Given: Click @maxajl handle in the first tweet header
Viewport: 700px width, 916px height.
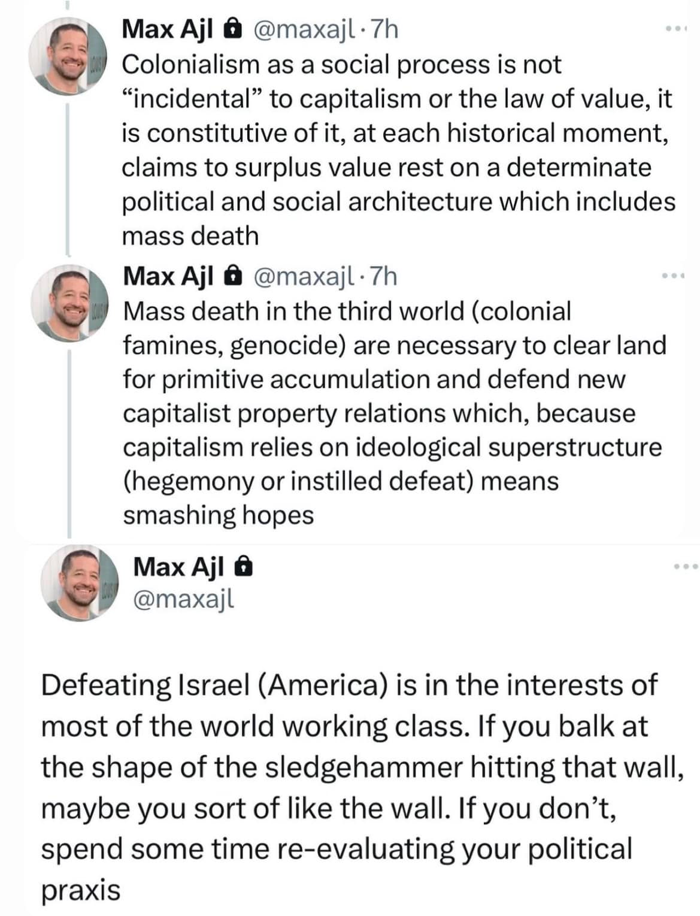Looking at the screenshot, I should point(304,29).
